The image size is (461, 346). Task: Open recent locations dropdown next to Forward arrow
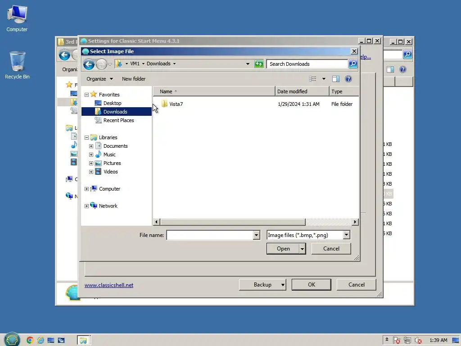(x=110, y=64)
